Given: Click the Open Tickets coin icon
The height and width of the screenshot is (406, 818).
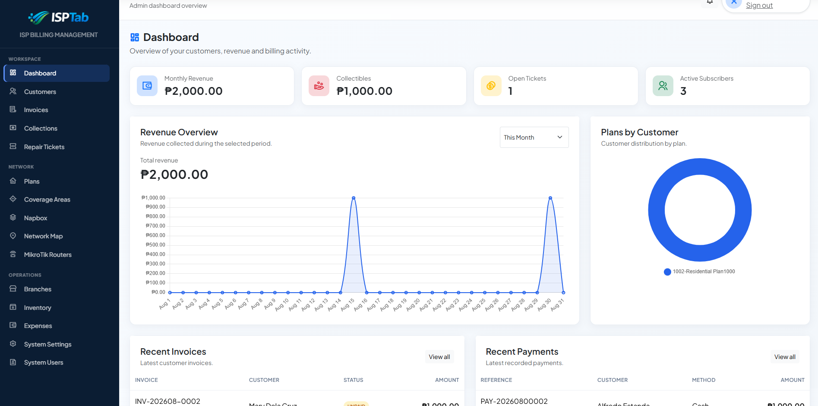Looking at the screenshot, I should coord(491,86).
